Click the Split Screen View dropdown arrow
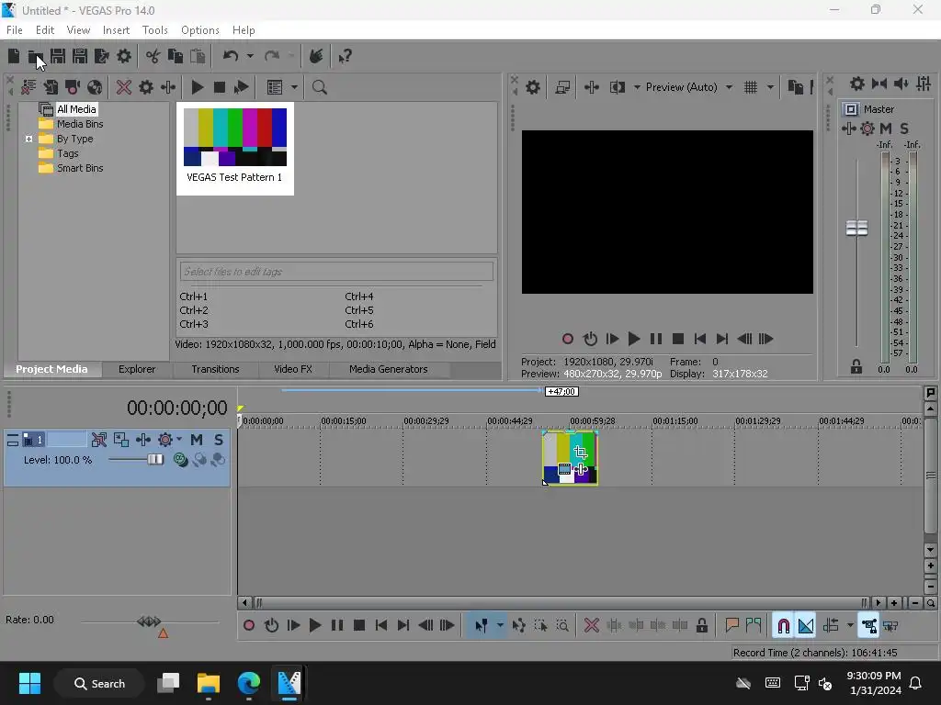 (x=637, y=87)
